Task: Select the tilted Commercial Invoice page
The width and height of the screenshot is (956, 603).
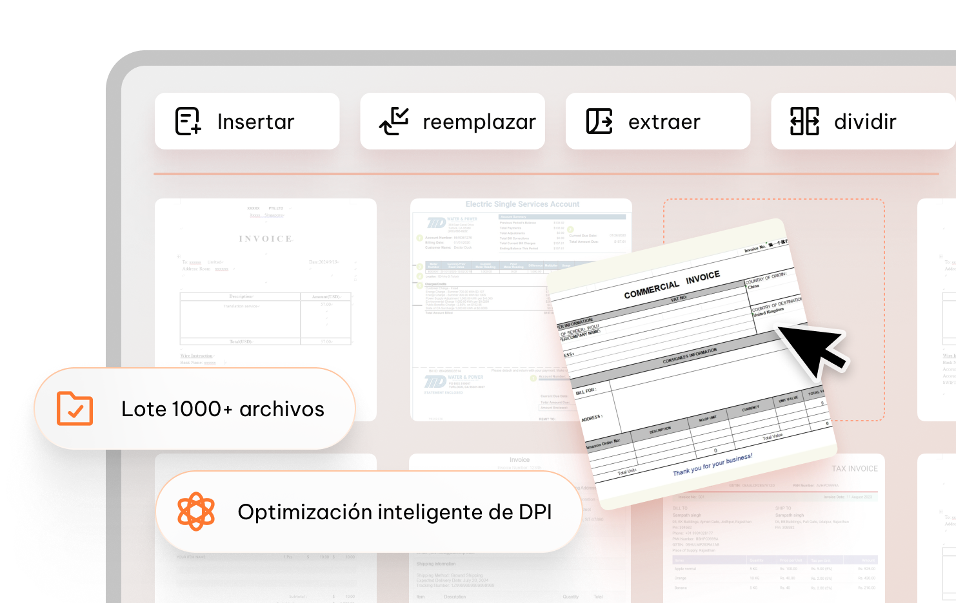Action: [x=692, y=364]
